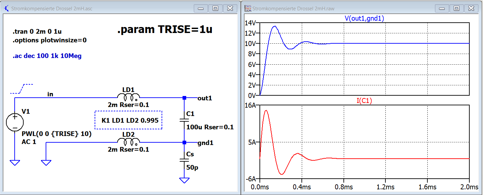Click the AC 1 text under V1
This screenshot has width=483, height=195.
[x=28, y=142]
